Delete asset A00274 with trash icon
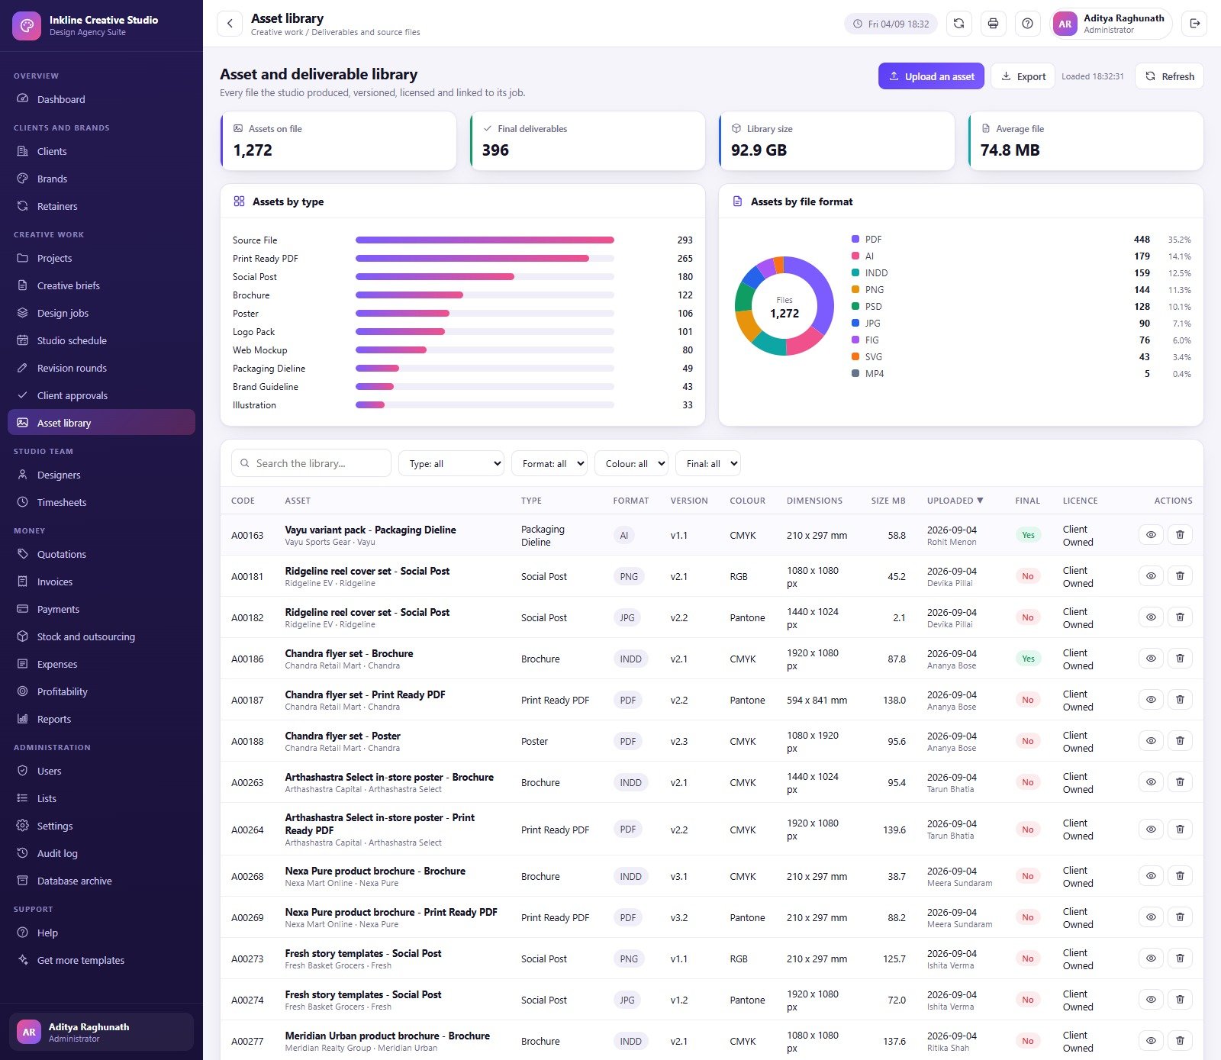Image resolution: width=1221 pixels, height=1060 pixels. [1180, 1000]
